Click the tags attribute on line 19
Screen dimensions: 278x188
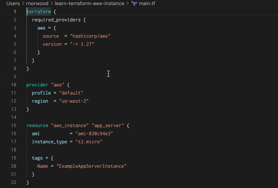click(37, 158)
